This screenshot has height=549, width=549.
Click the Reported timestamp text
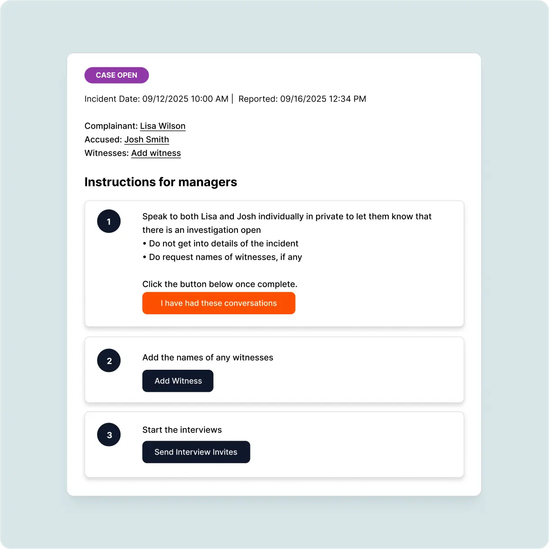pos(302,99)
